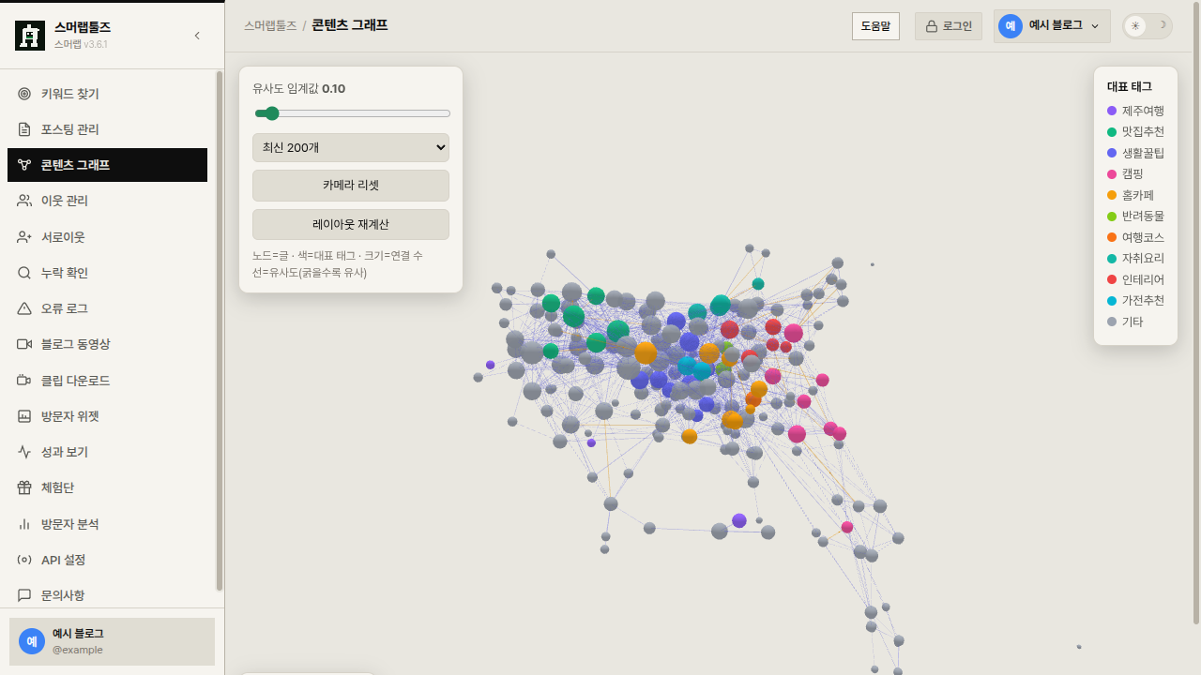Click the 스머랩툴즈 robot logo

tap(30, 36)
